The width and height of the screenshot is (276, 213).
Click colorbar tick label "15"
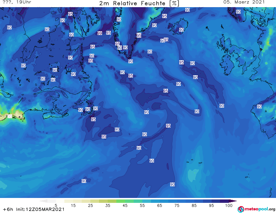pyautogui.click(x=73, y=205)
